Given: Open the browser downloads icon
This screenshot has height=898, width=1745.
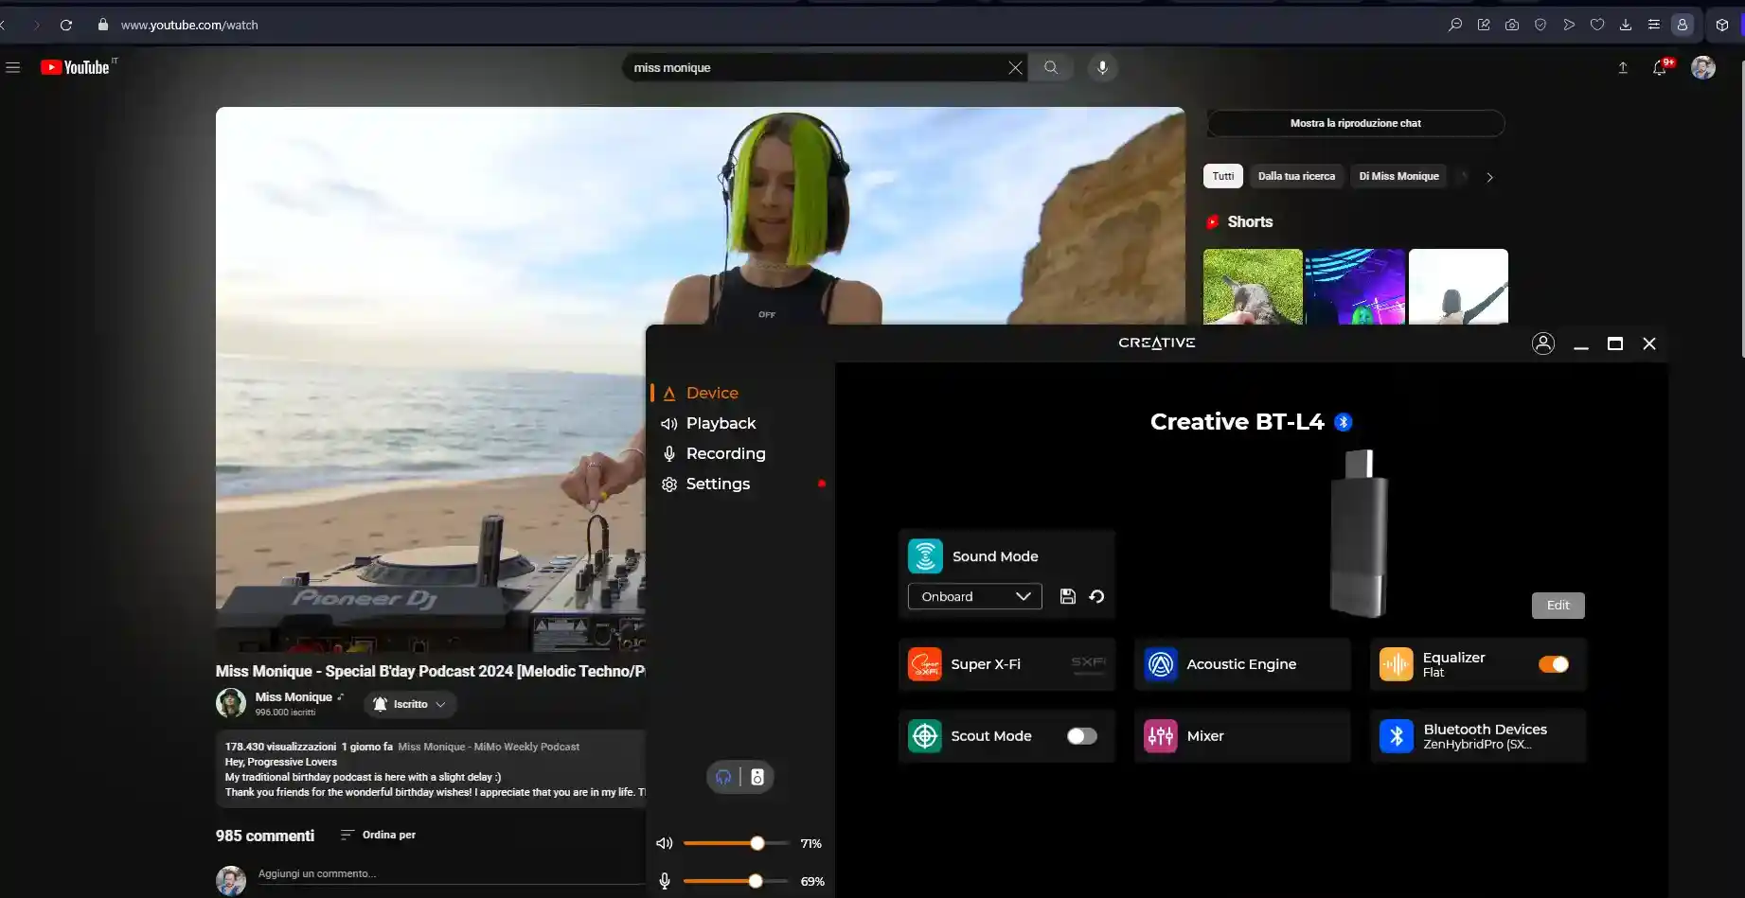Looking at the screenshot, I should (x=1626, y=25).
